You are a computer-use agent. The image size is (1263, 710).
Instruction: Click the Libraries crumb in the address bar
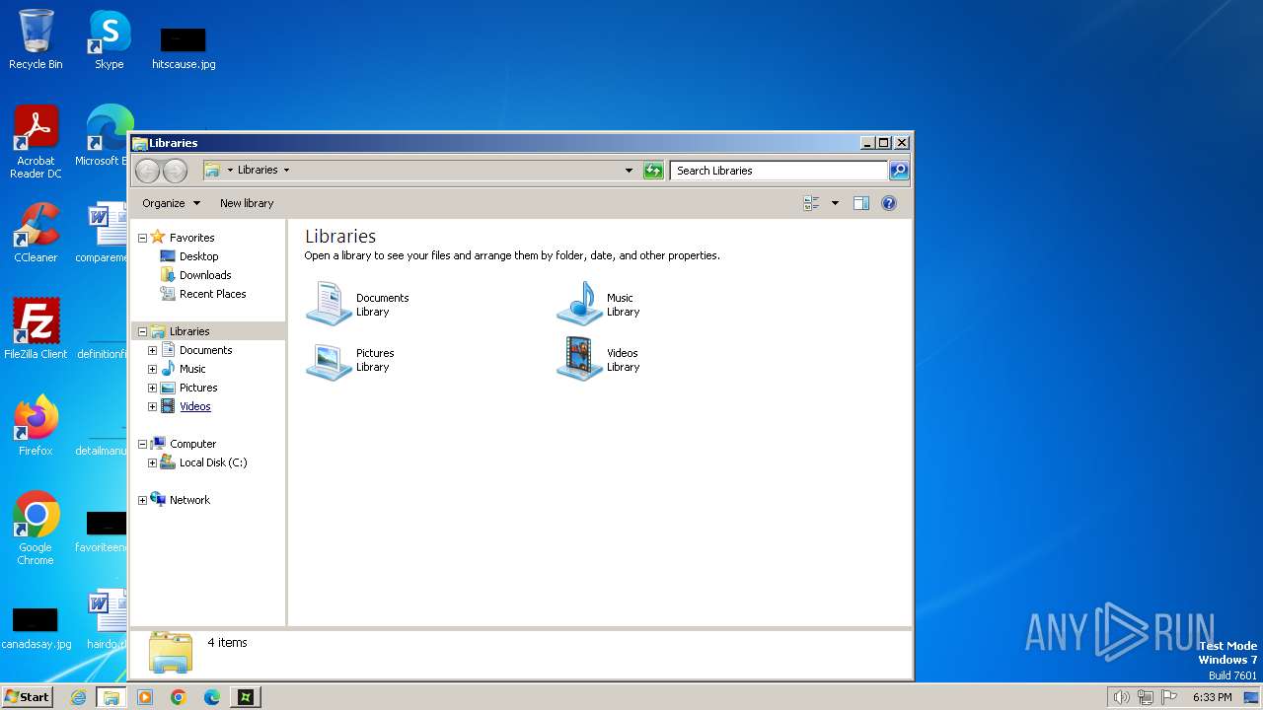pos(258,170)
